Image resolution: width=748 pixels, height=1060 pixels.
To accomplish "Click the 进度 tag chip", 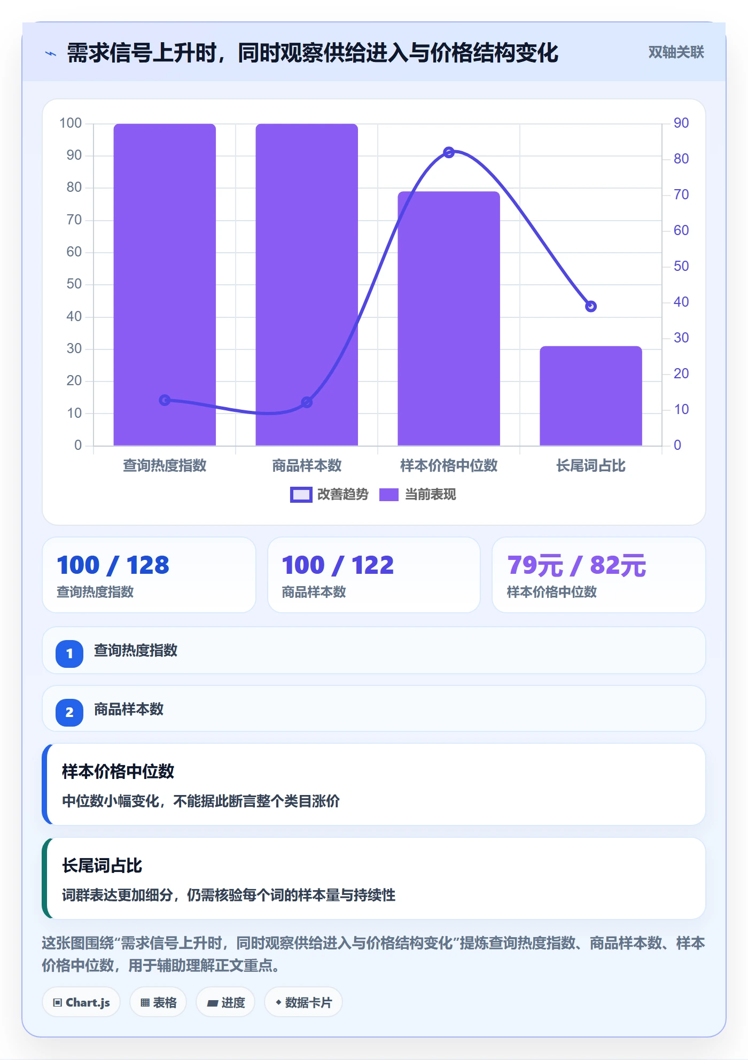I will click(225, 1002).
